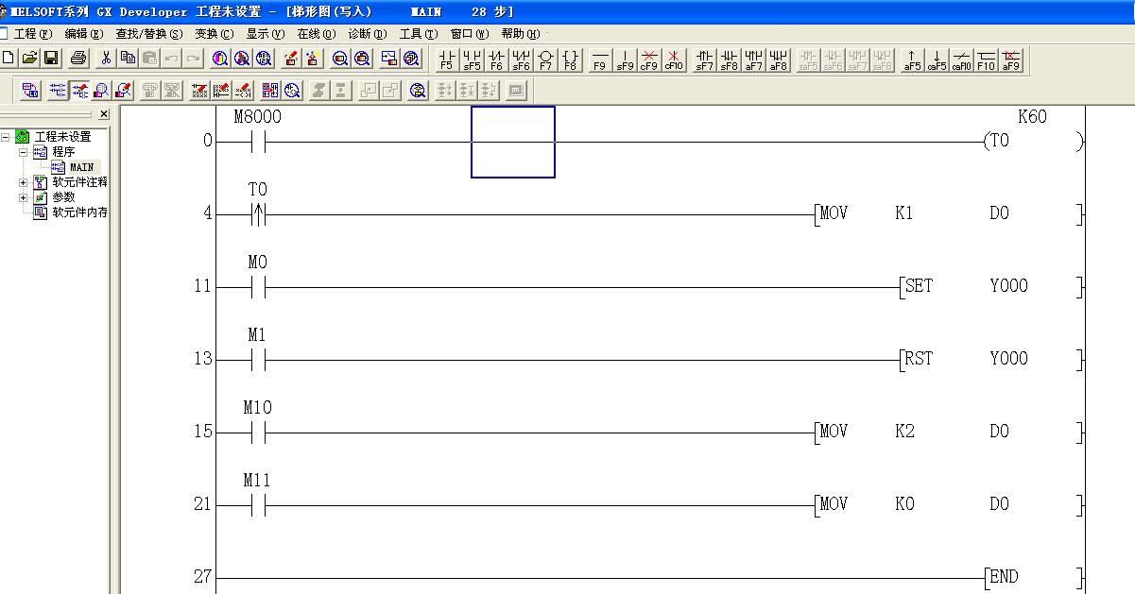1135x594 pixels.
Task: Click the Cut scissors icon
Action: pos(106,59)
